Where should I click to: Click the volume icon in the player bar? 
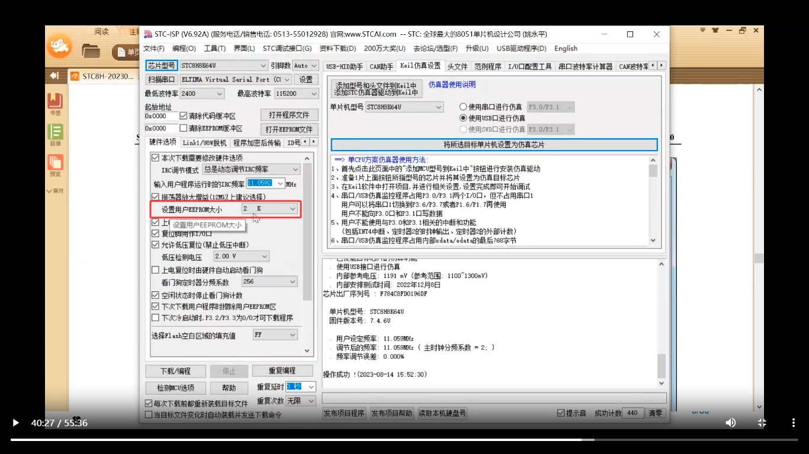(730, 423)
